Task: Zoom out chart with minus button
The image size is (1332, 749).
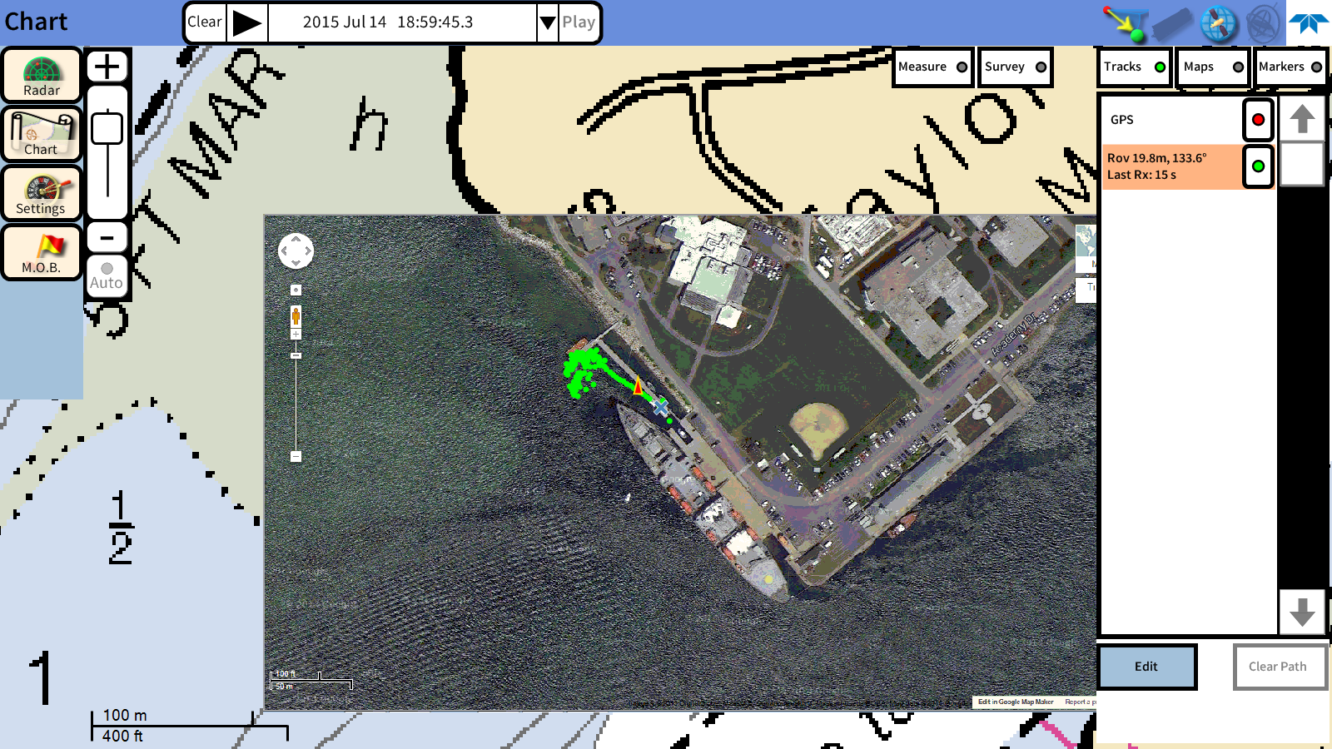Action: [107, 238]
